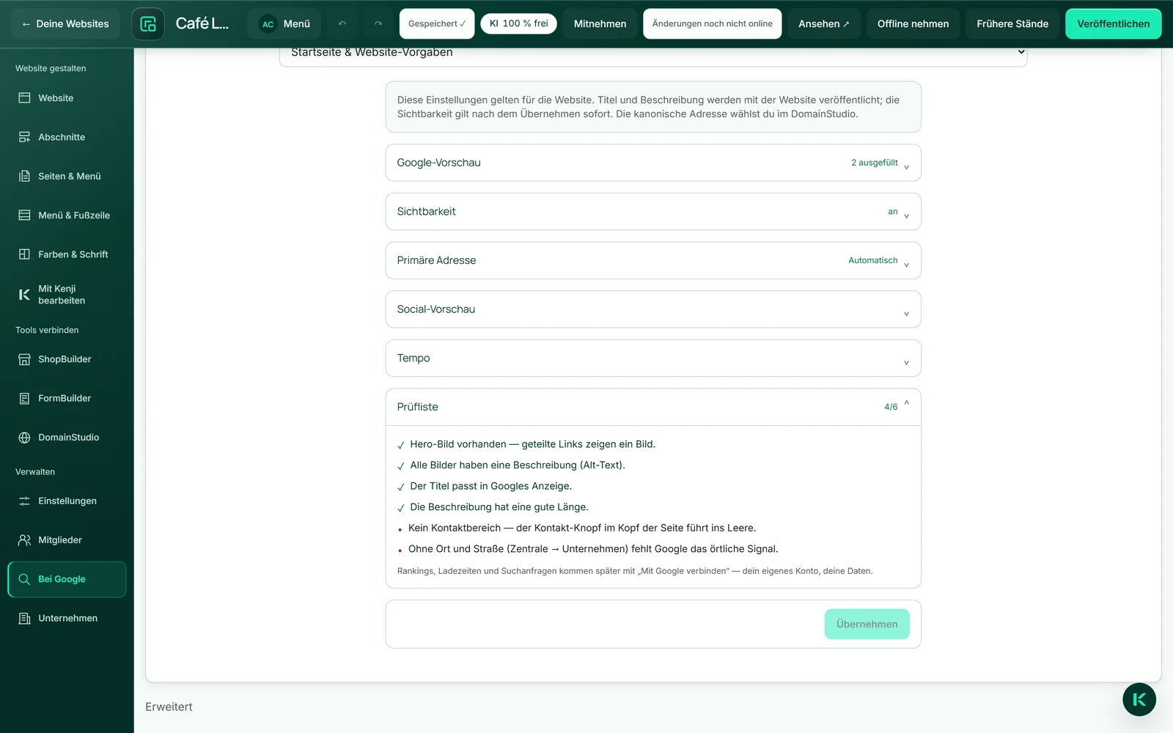Select Menü & Fußzeile icon
Image resolution: width=1173 pixels, height=733 pixels.
pos(24,216)
